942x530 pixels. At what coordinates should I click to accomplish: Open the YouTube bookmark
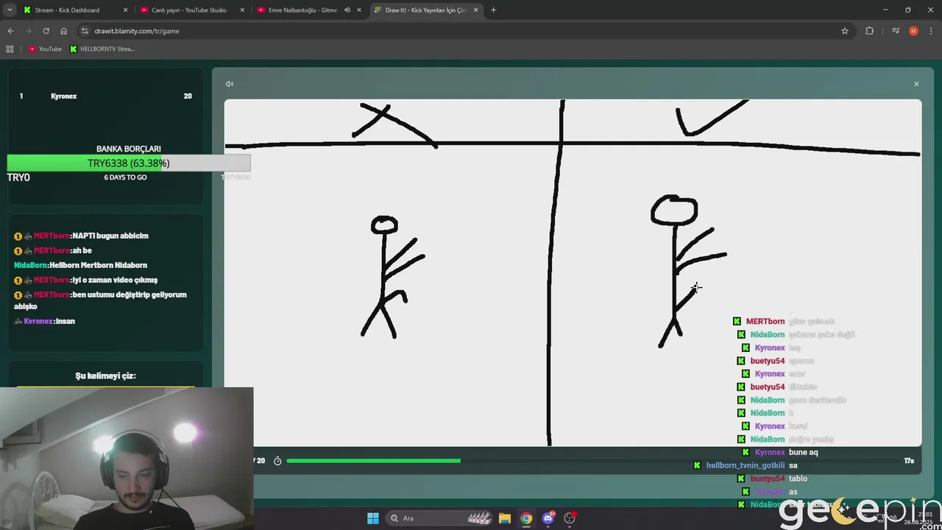[45, 49]
